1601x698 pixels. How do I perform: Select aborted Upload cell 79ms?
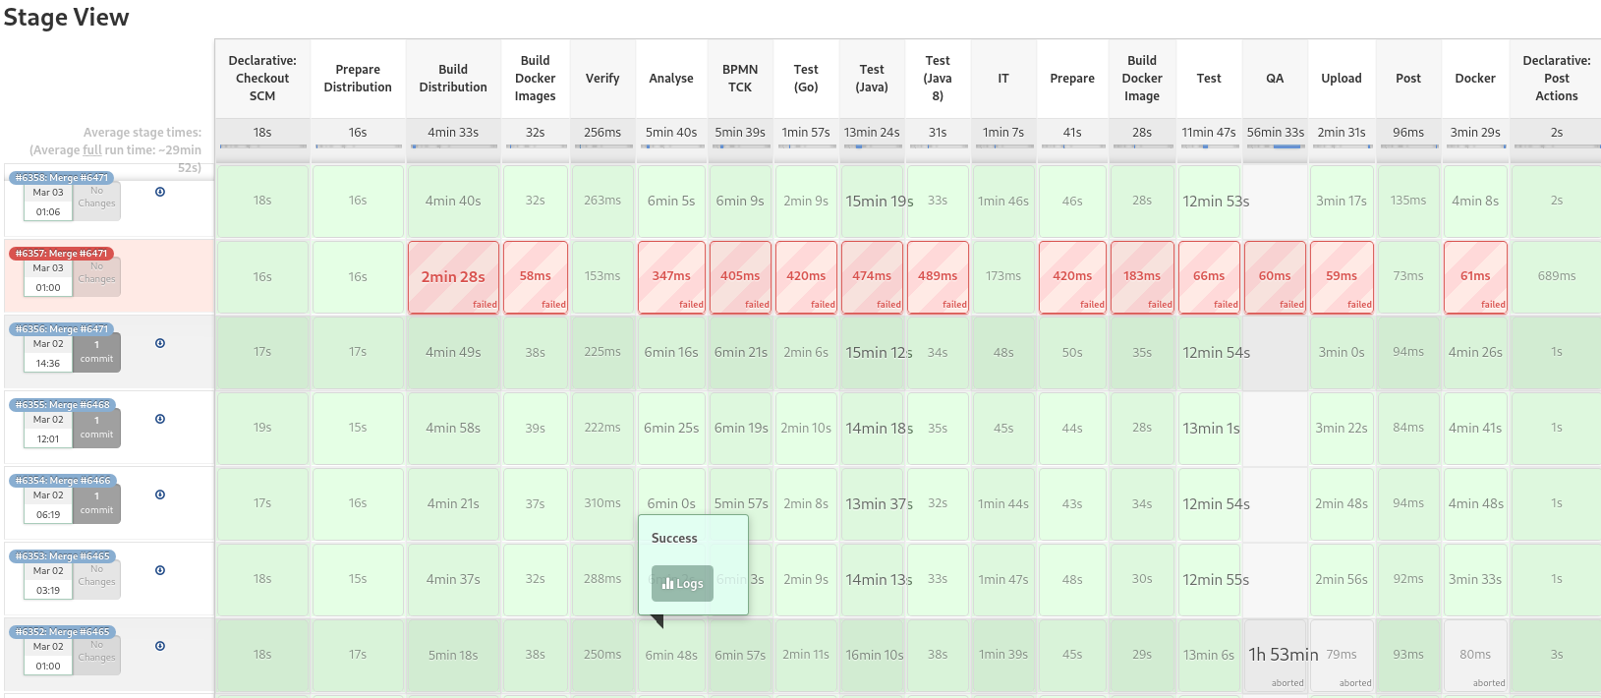1342,656
